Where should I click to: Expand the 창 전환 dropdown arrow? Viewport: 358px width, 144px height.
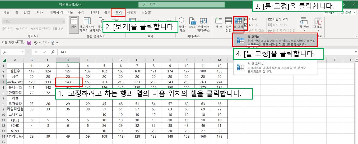(x=304, y=30)
